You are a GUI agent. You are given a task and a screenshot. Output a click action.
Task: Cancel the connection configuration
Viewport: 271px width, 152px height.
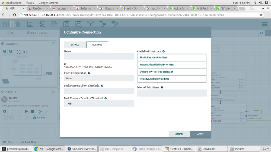[x=179, y=134]
